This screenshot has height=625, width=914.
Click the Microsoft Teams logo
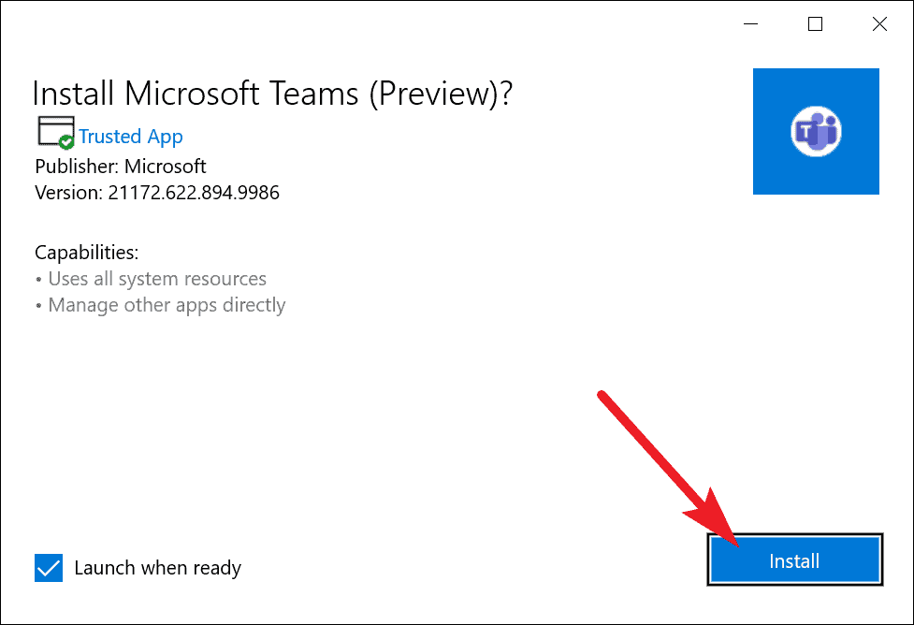point(816,131)
